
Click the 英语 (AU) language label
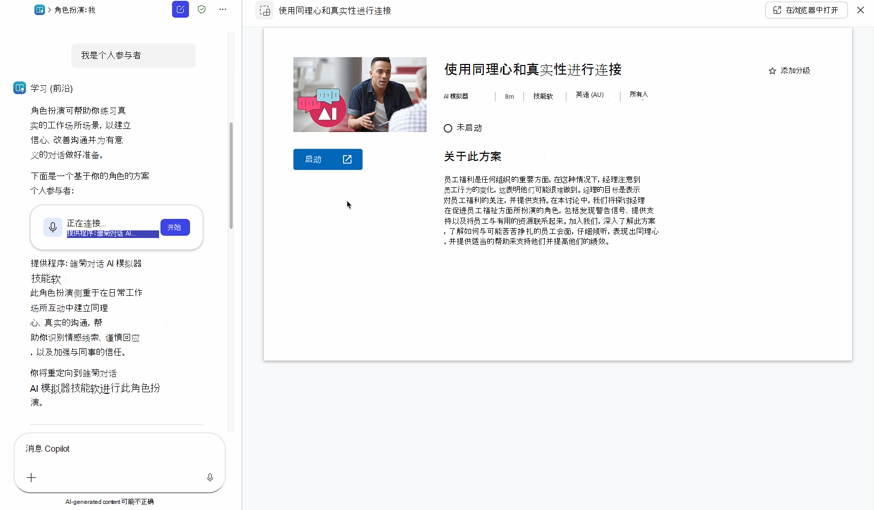point(589,95)
